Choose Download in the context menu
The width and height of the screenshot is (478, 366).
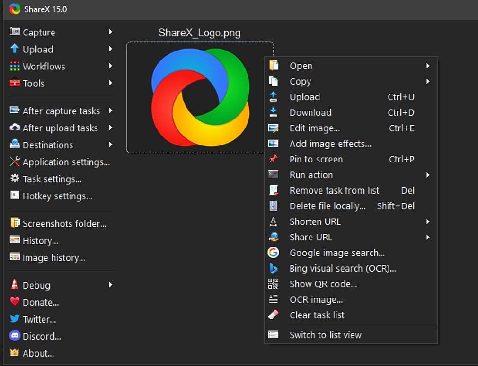pos(351,112)
